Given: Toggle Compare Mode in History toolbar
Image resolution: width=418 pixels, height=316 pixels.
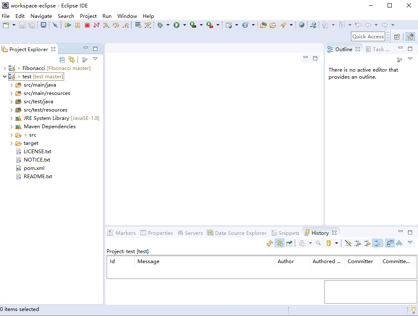Looking at the screenshot, I should (390, 243).
